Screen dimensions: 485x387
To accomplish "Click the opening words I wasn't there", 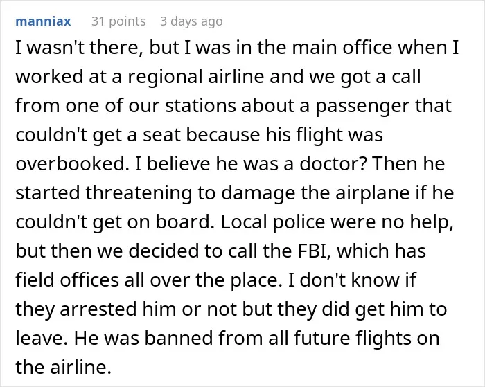I will pyautogui.click(x=80, y=48).
